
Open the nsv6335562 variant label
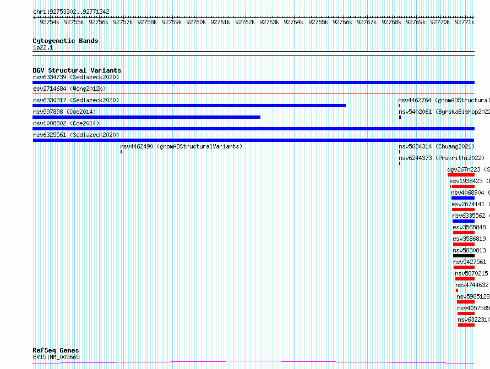(471, 216)
